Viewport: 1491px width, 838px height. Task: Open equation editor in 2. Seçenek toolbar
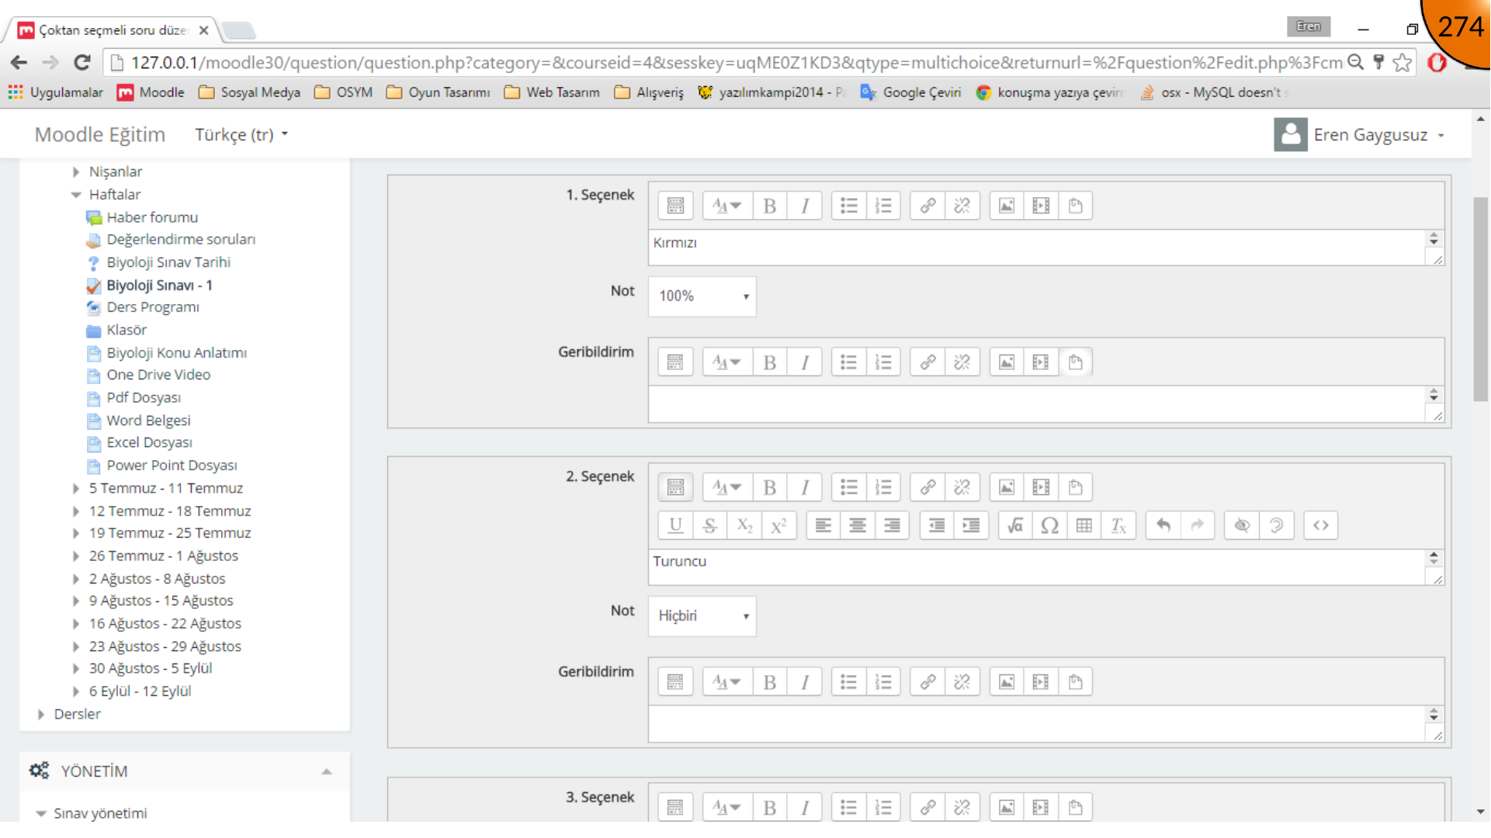tap(1015, 525)
